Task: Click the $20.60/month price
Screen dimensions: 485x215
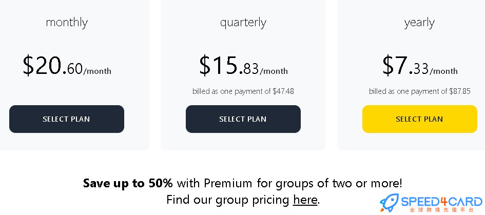Action: 67,66
